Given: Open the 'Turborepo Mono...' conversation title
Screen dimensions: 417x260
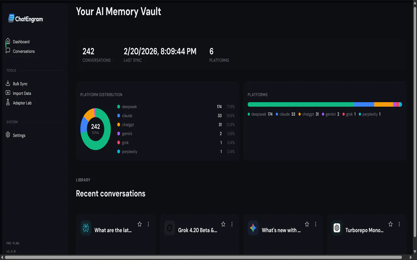Looking at the screenshot, I should (x=365, y=230).
